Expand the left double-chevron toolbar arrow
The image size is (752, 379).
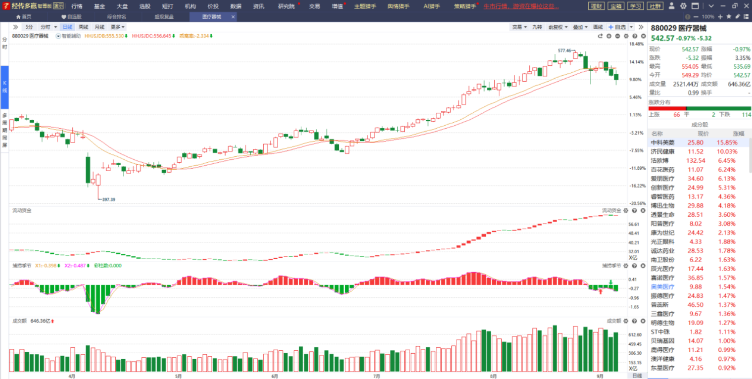pyautogui.click(x=16, y=27)
